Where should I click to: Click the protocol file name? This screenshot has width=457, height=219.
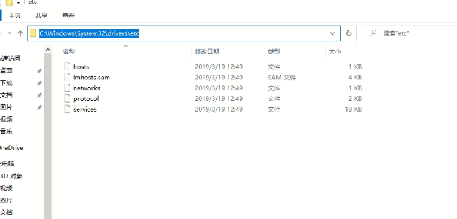coord(86,98)
